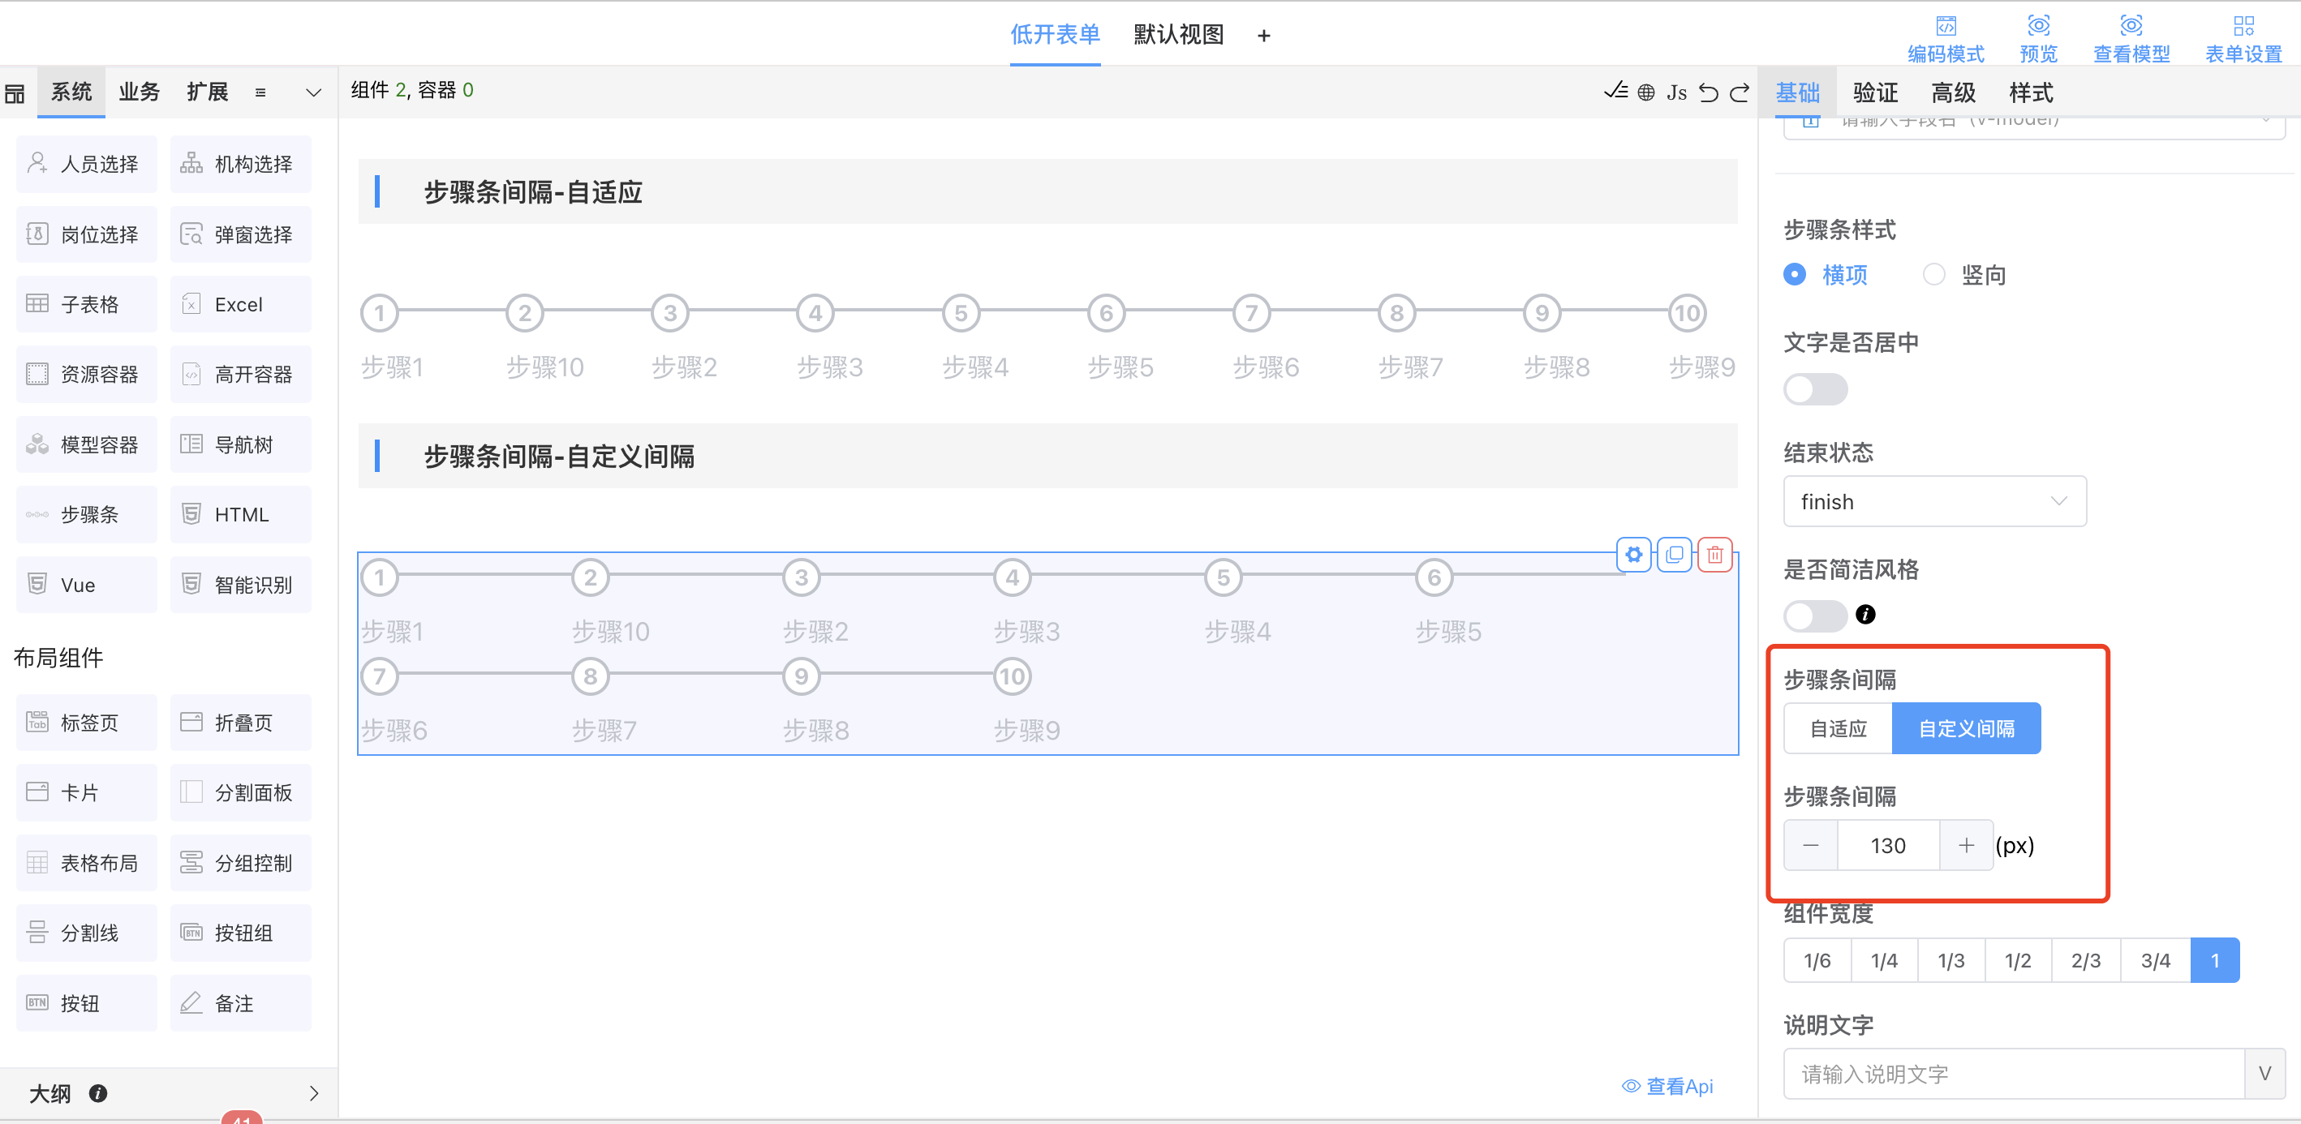
Task: Open the 默认视图 tab
Action: (1178, 35)
